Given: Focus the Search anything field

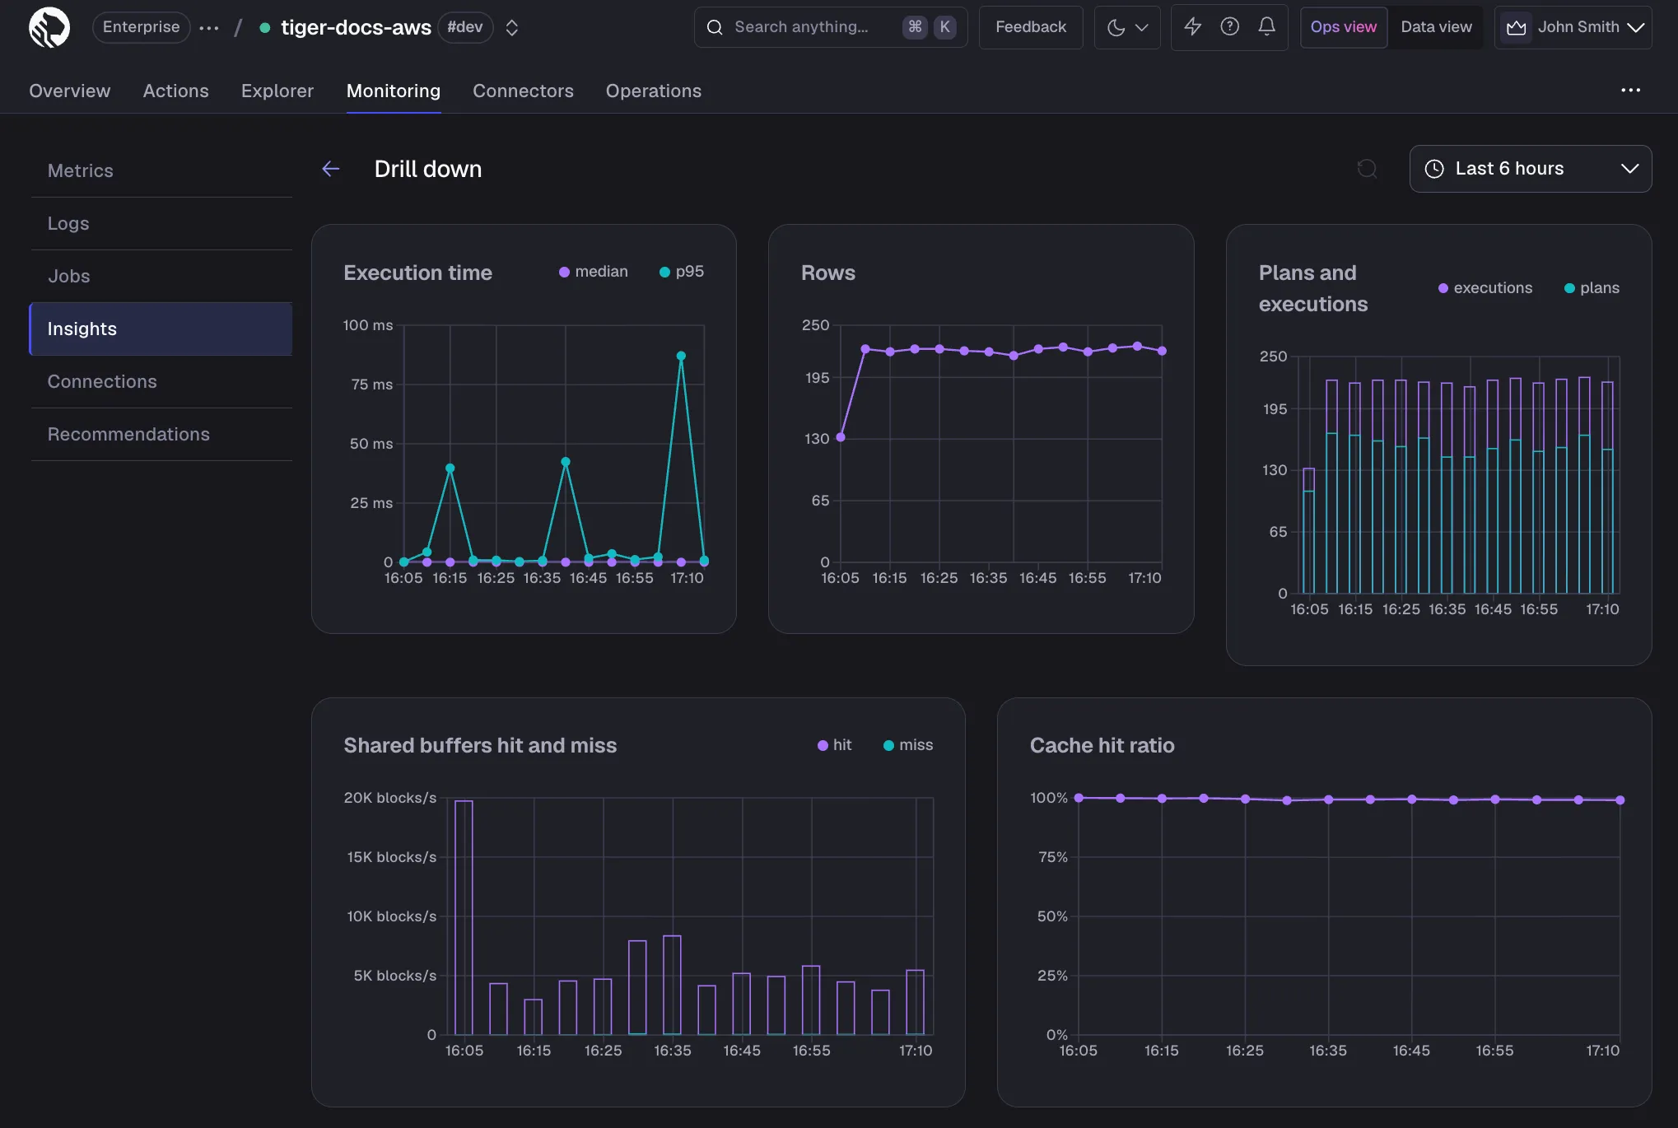Looking at the screenshot, I should click(830, 27).
